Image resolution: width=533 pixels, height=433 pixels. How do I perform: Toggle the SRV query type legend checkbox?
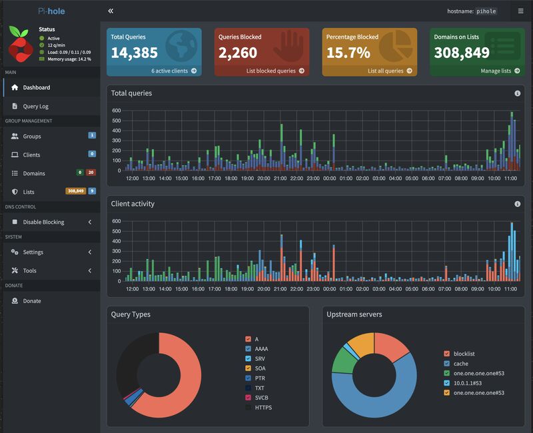[x=248, y=358]
